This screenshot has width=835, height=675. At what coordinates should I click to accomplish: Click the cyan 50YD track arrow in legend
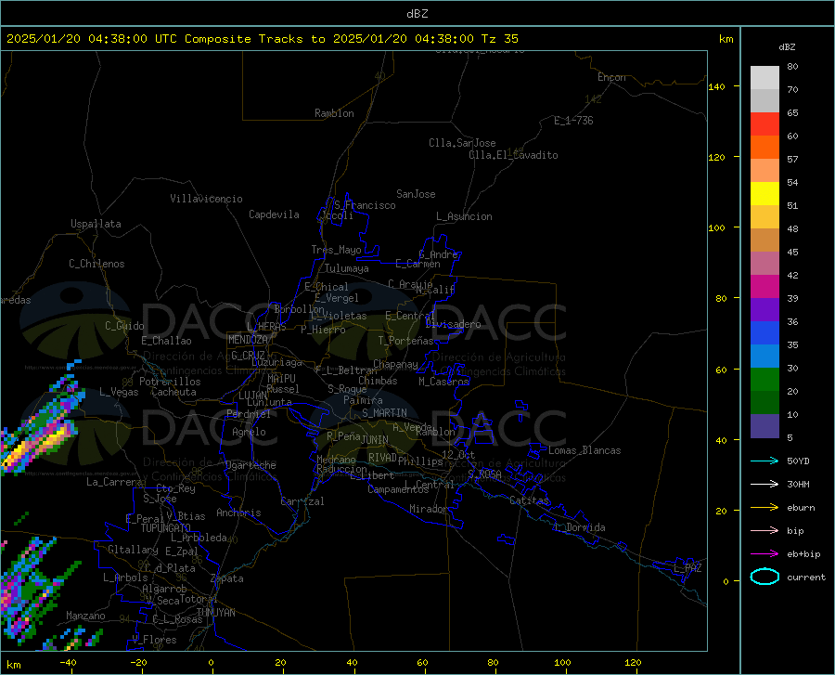click(764, 461)
